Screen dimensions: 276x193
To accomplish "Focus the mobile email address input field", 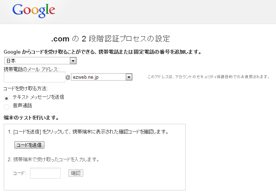I will [34, 77].
